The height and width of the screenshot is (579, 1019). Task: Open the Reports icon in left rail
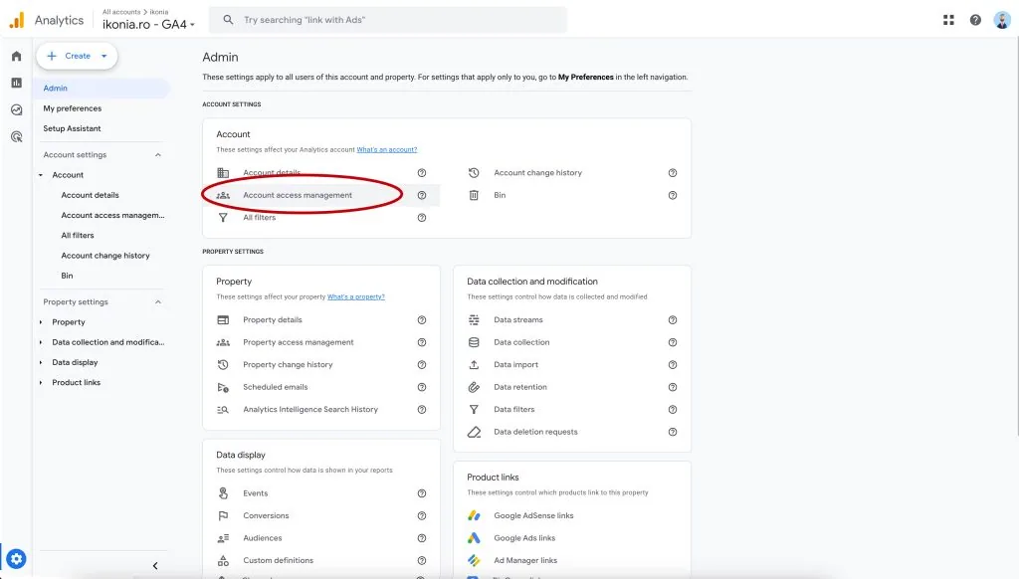tap(16, 83)
